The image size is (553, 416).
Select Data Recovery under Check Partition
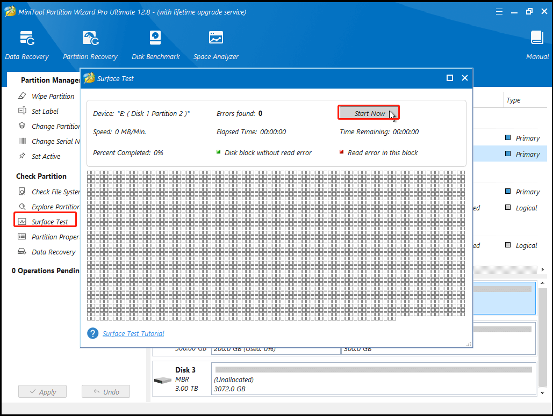point(53,252)
